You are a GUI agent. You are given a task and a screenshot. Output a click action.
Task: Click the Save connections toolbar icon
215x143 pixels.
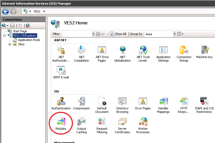point(12,26)
